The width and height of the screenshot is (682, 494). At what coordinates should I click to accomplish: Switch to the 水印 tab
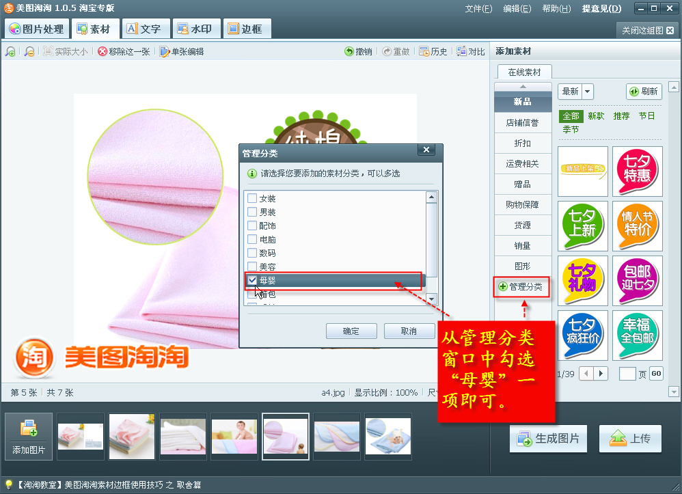[x=196, y=29]
